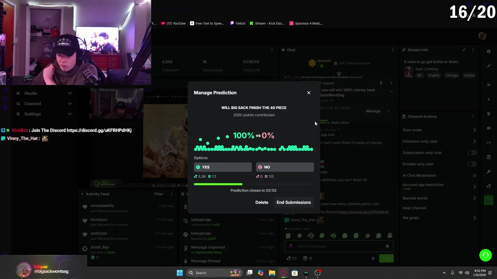Open chat settings gear icon

tap(373, 258)
